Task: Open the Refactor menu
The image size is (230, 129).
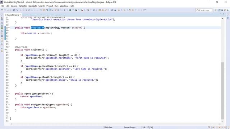Action: click(23, 6)
